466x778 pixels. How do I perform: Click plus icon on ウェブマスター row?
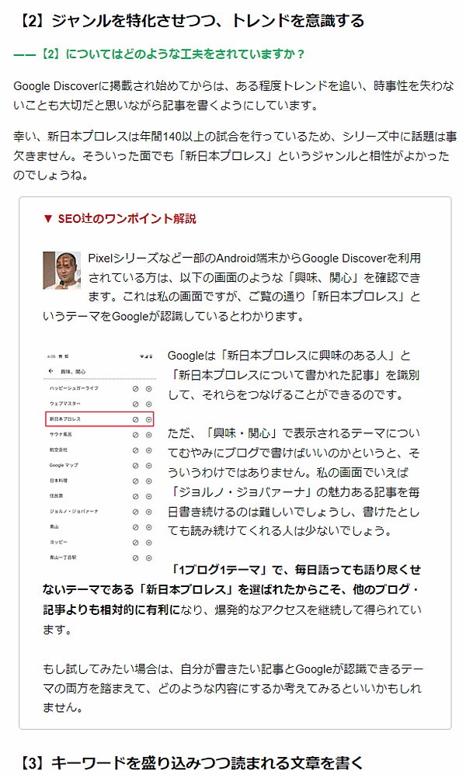click(148, 404)
